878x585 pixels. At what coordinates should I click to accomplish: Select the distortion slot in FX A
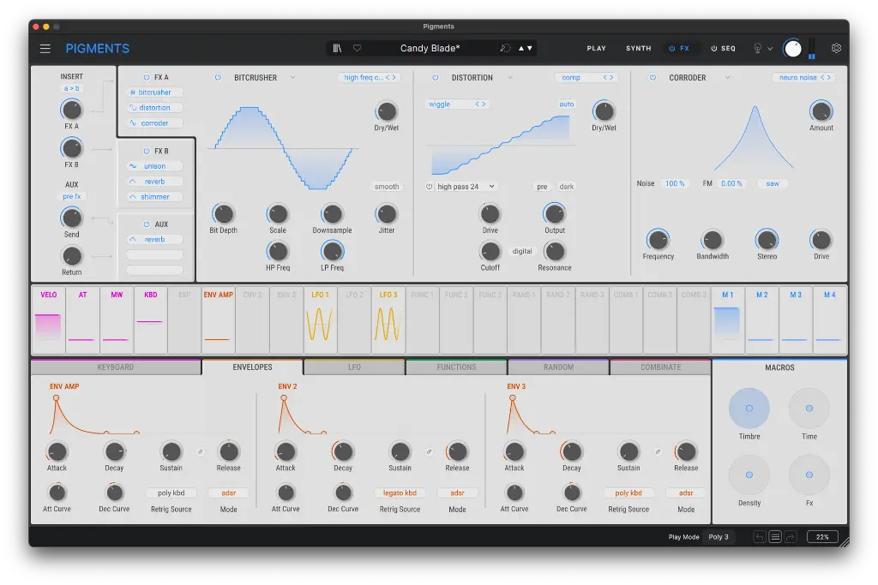click(154, 107)
